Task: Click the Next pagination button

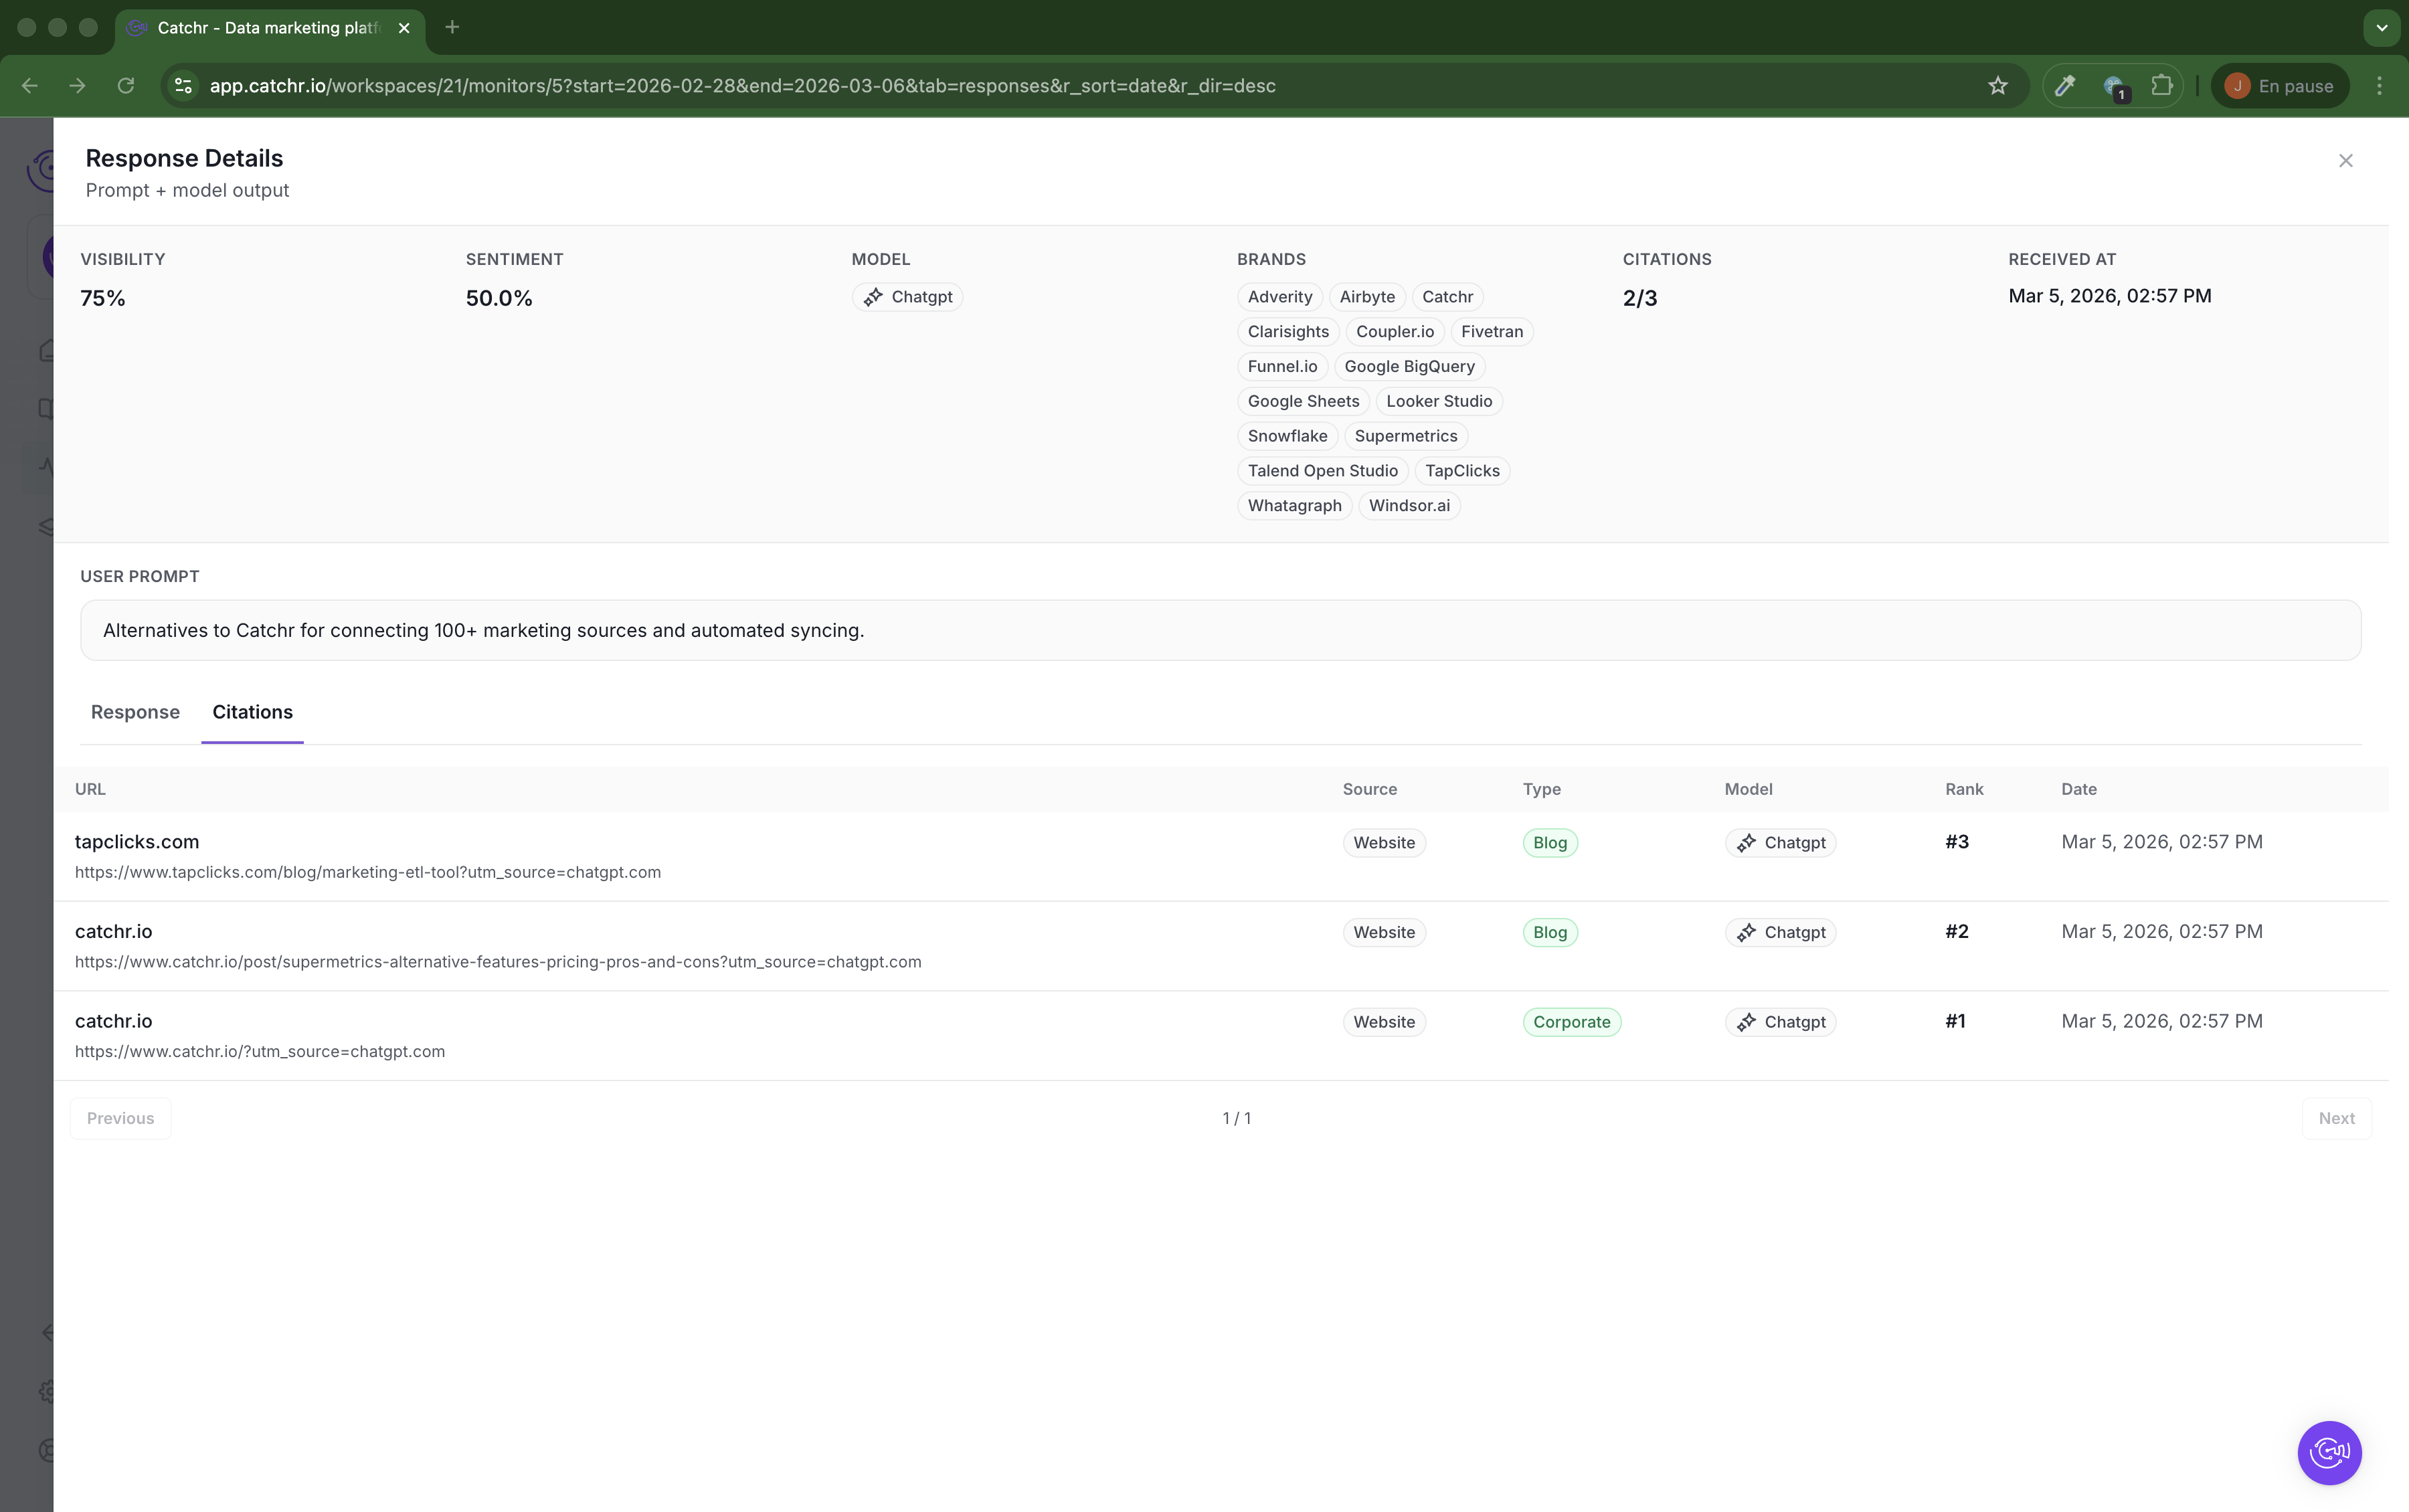Action: pyautogui.click(x=2336, y=1118)
